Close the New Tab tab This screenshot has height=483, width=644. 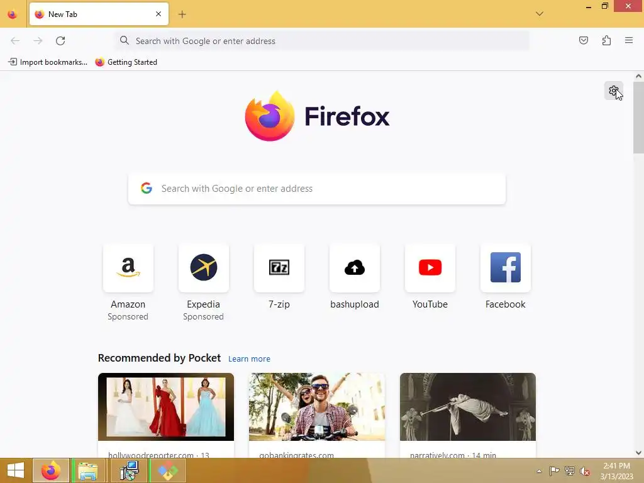point(158,14)
